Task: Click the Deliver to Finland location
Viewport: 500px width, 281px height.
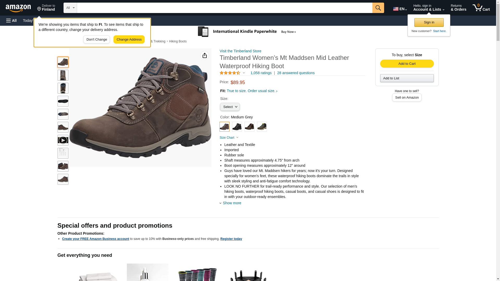Action: 46,8
